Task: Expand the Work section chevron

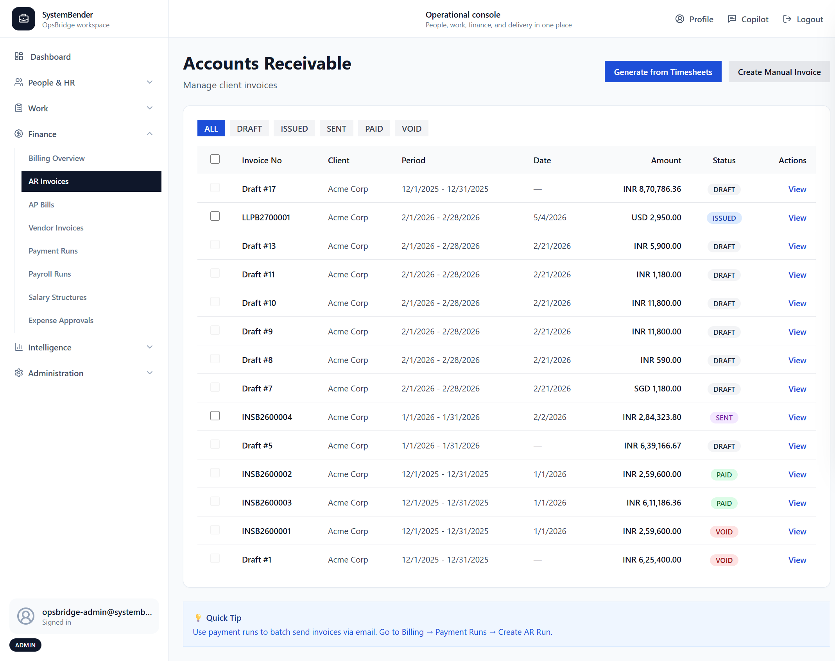Action: point(150,108)
